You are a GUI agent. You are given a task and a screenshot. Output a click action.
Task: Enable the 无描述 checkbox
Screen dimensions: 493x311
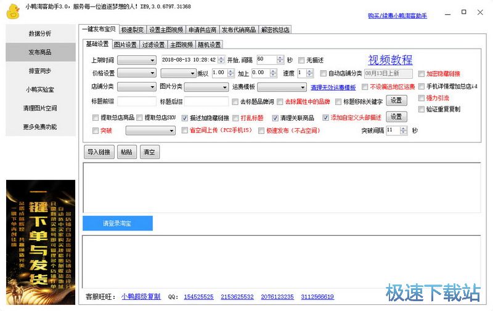click(301, 60)
